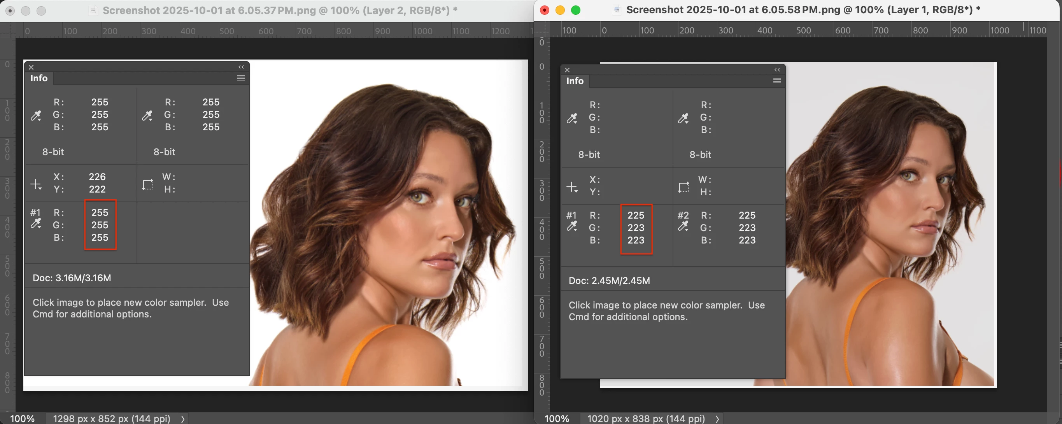Image resolution: width=1062 pixels, height=424 pixels.
Task: Collapse left Info panel with double arrows
Action: click(241, 67)
